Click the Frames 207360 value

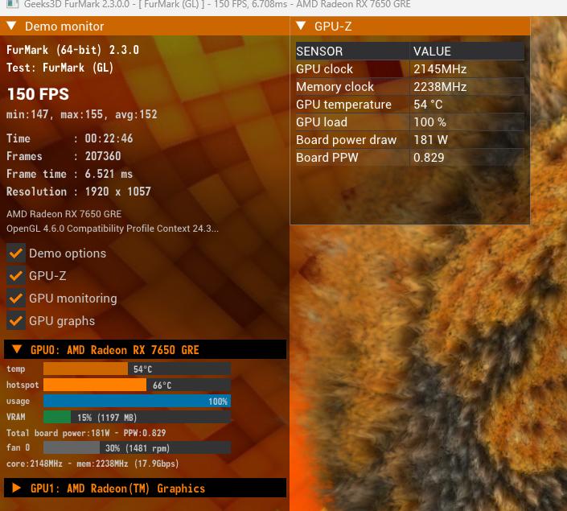pyautogui.click(x=103, y=156)
